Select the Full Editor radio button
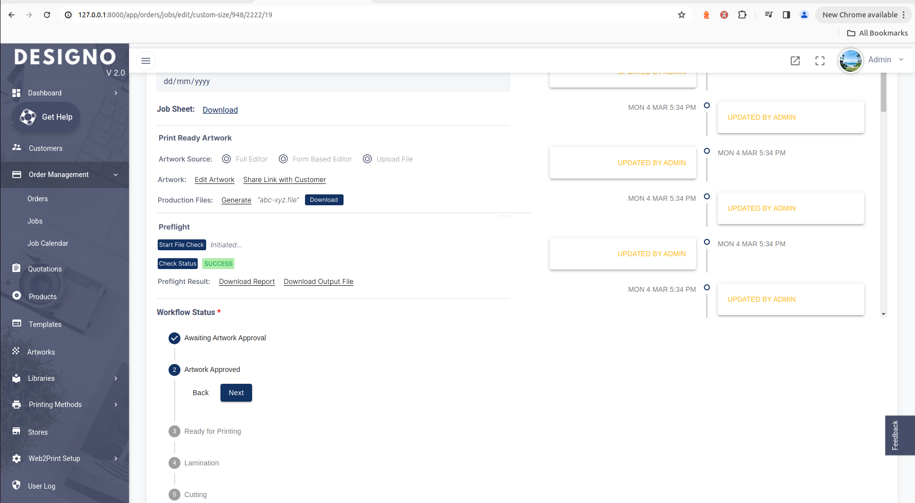The width and height of the screenshot is (915, 503). (226, 159)
